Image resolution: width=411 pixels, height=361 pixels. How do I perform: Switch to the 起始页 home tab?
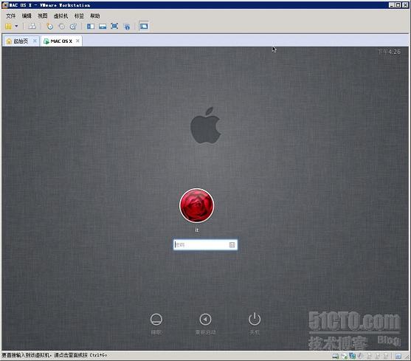pyautogui.click(x=21, y=41)
